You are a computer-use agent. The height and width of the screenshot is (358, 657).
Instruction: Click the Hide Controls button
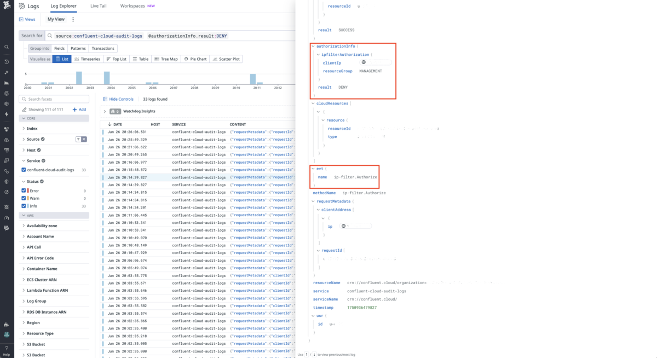pos(118,99)
